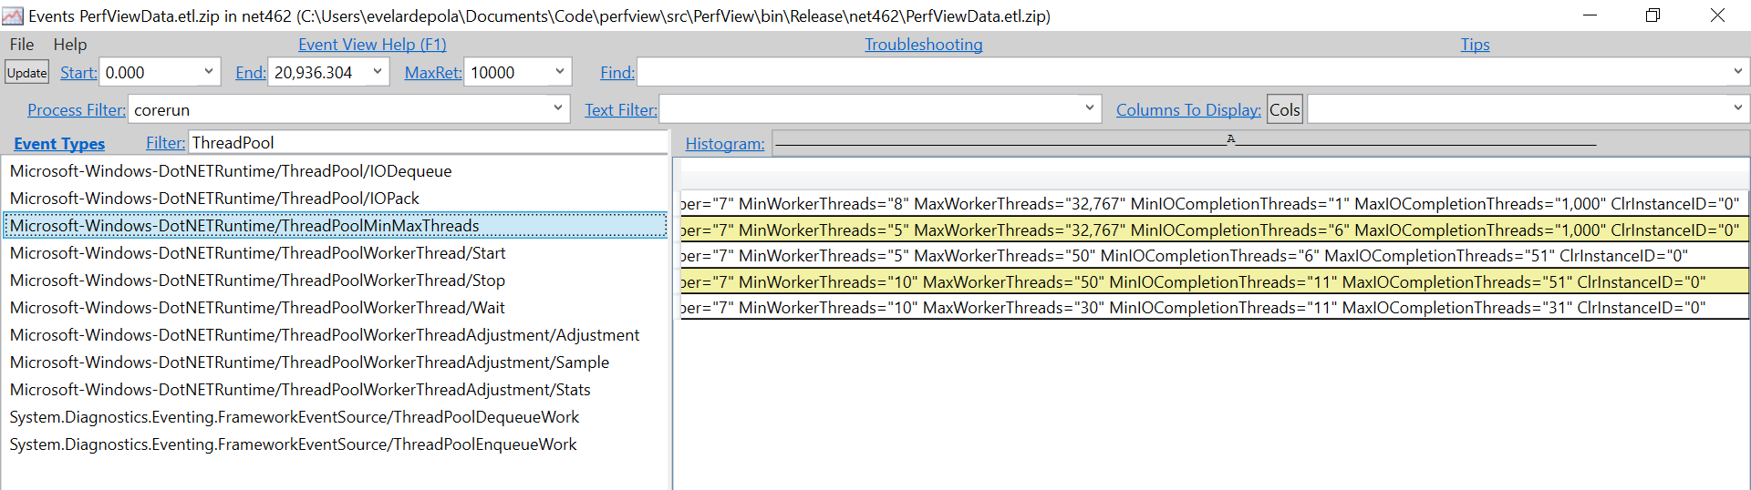
Task: Click event row with MinWorkerThreads="8"
Action: click(x=1215, y=204)
